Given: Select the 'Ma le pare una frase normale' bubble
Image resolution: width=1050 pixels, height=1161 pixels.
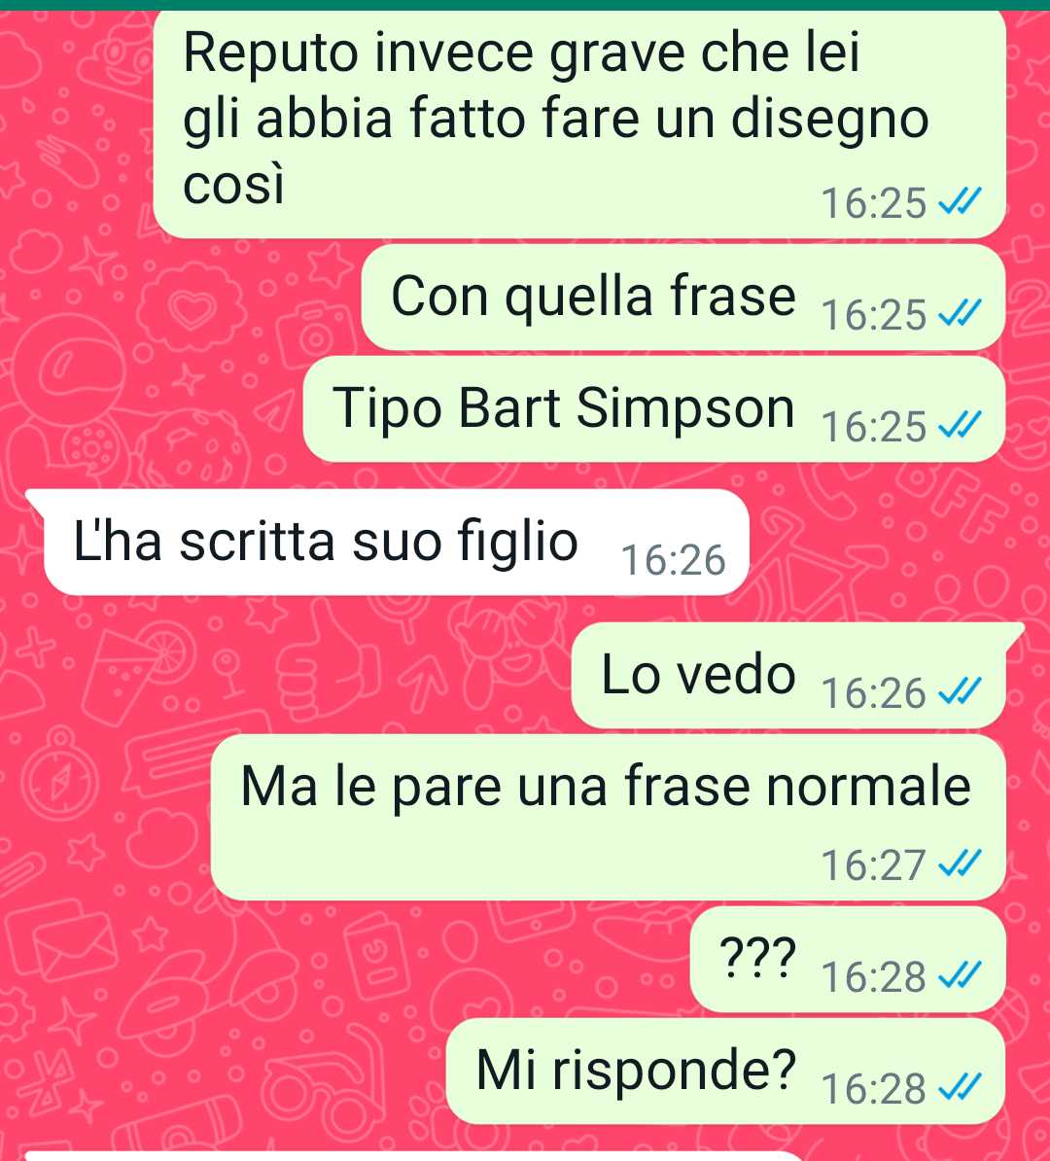Looking at the screenshot, I should [x=608, y=818].
